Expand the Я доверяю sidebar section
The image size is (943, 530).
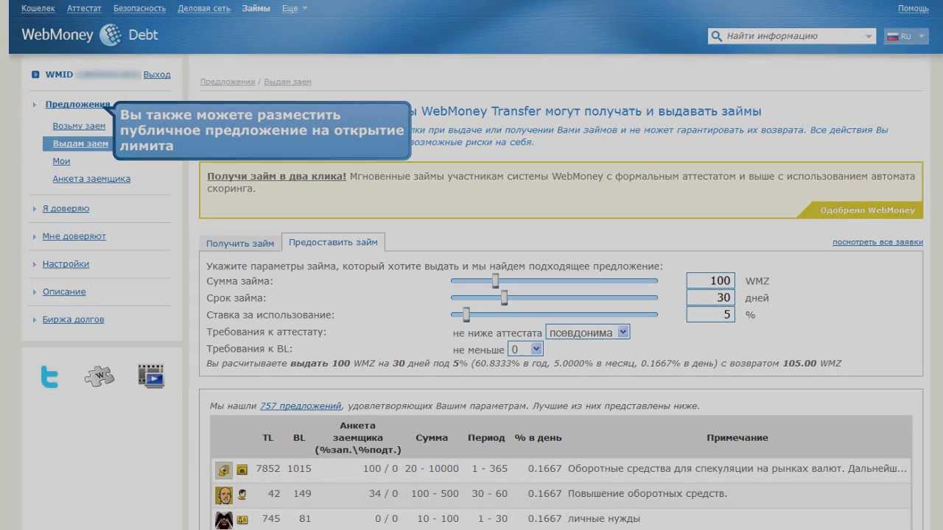coord(66,208)
